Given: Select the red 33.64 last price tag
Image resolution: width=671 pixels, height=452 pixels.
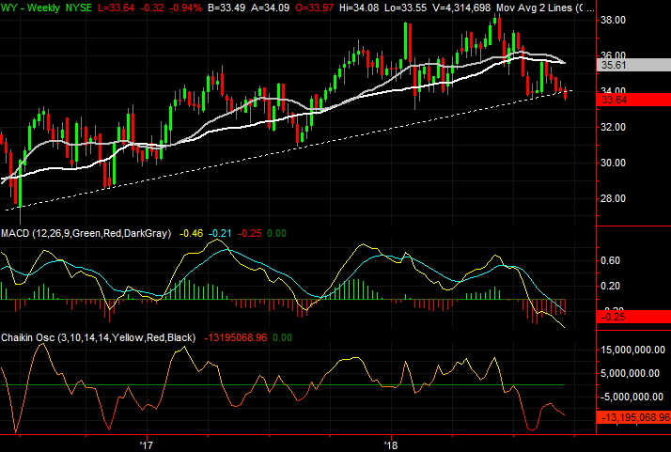Looking at the screenshot, I should tap(633, 100).
